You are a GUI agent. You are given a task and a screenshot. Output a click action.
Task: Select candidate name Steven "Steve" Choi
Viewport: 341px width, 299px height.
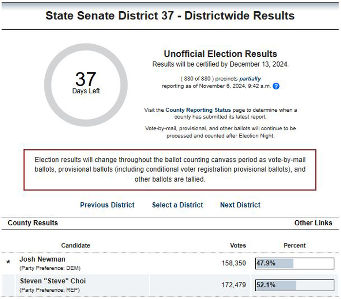point(53,281)
